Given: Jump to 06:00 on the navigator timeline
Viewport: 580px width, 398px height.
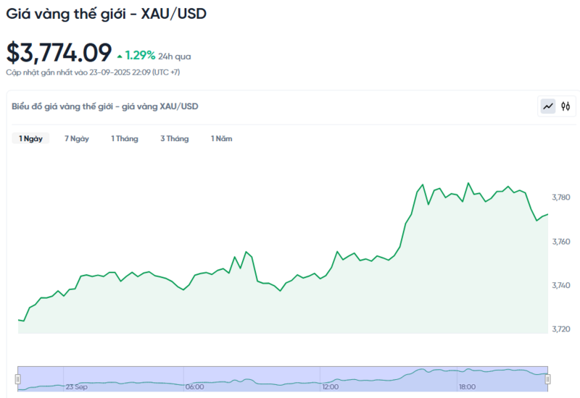Looking at the screenshot, I should (194, 387).
